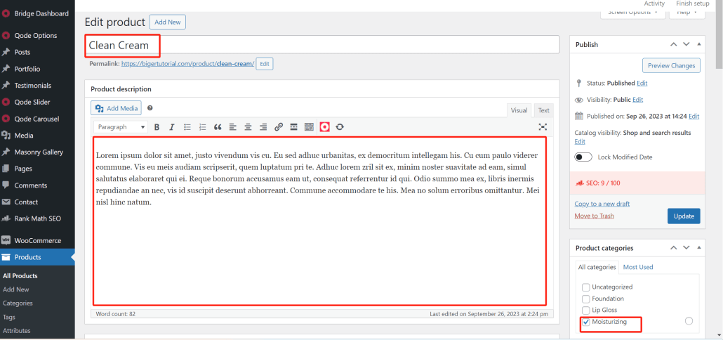Viewport: 723px width, 340px height.
Task: Open Bridge Dashboard in sidebar
Action: 37,13
